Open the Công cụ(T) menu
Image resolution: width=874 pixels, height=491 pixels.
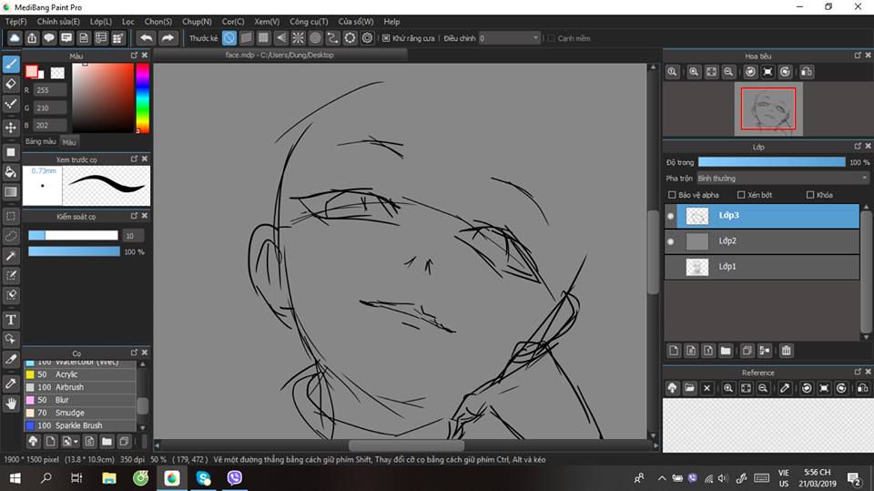(310, 21)
